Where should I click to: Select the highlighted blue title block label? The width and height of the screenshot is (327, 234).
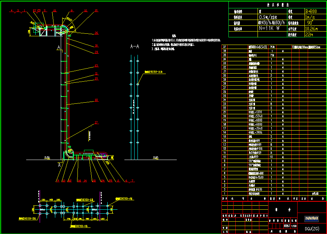[x=311, y=219]
